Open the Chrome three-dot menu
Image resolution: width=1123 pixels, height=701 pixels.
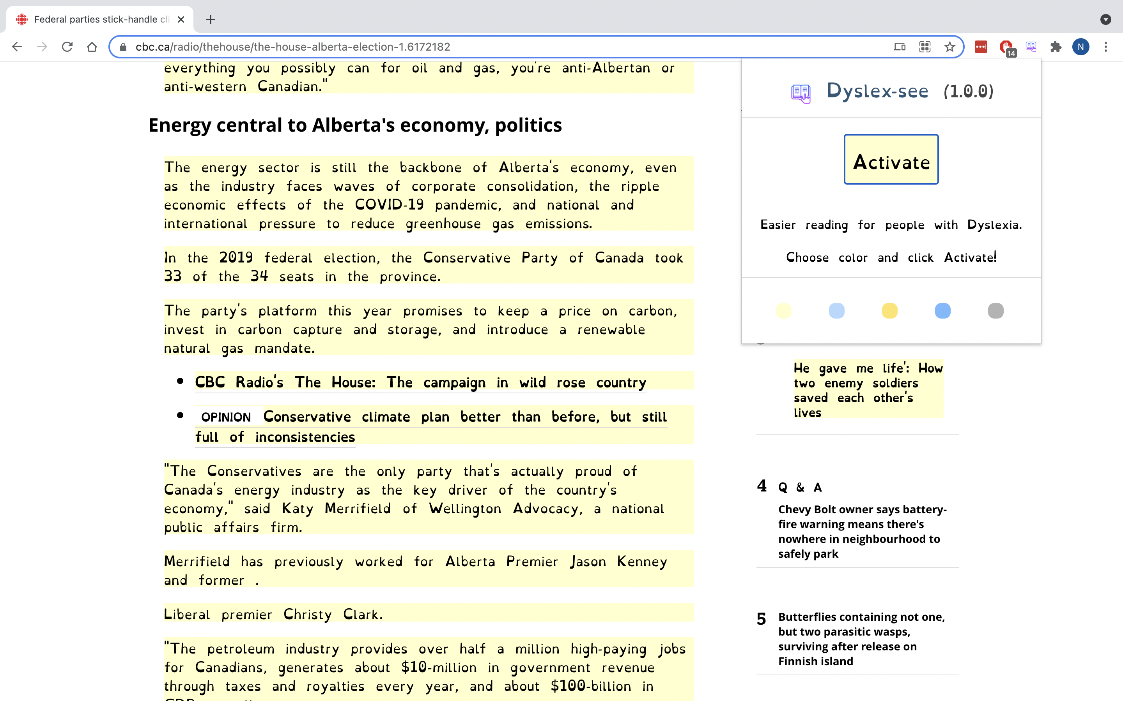coord(1106,47)
